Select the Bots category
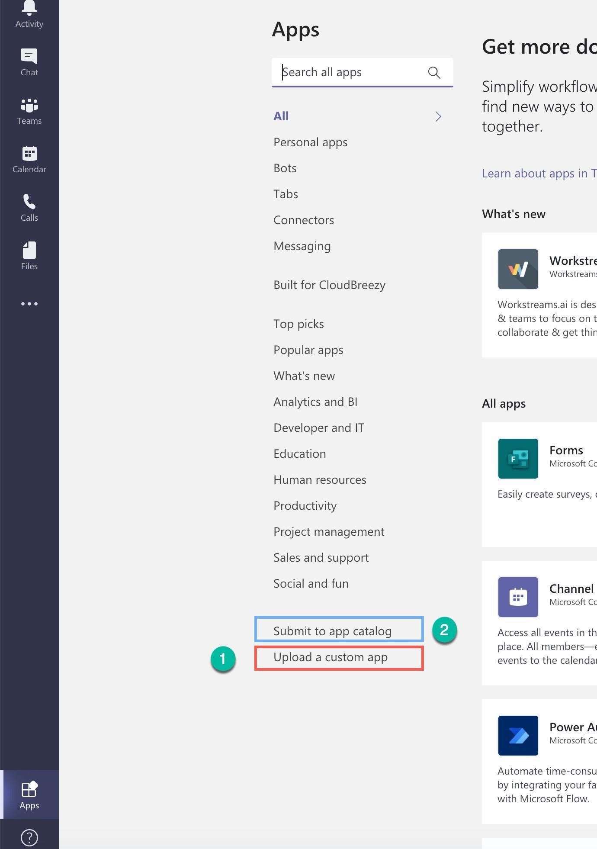 click(x=285, y=168)
